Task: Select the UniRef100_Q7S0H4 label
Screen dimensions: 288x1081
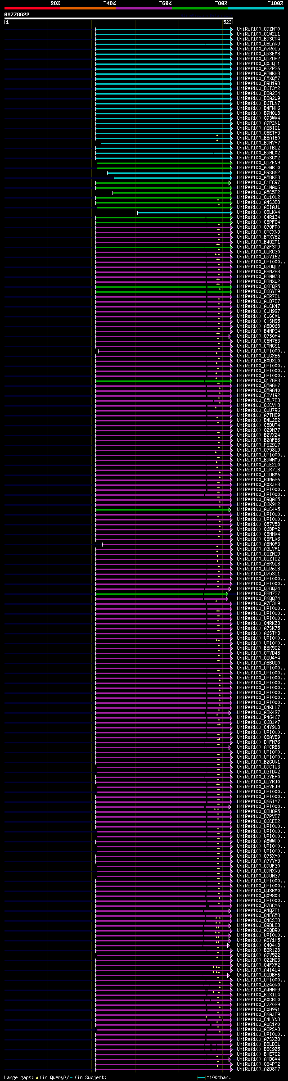Action: [x=258, y=336]
